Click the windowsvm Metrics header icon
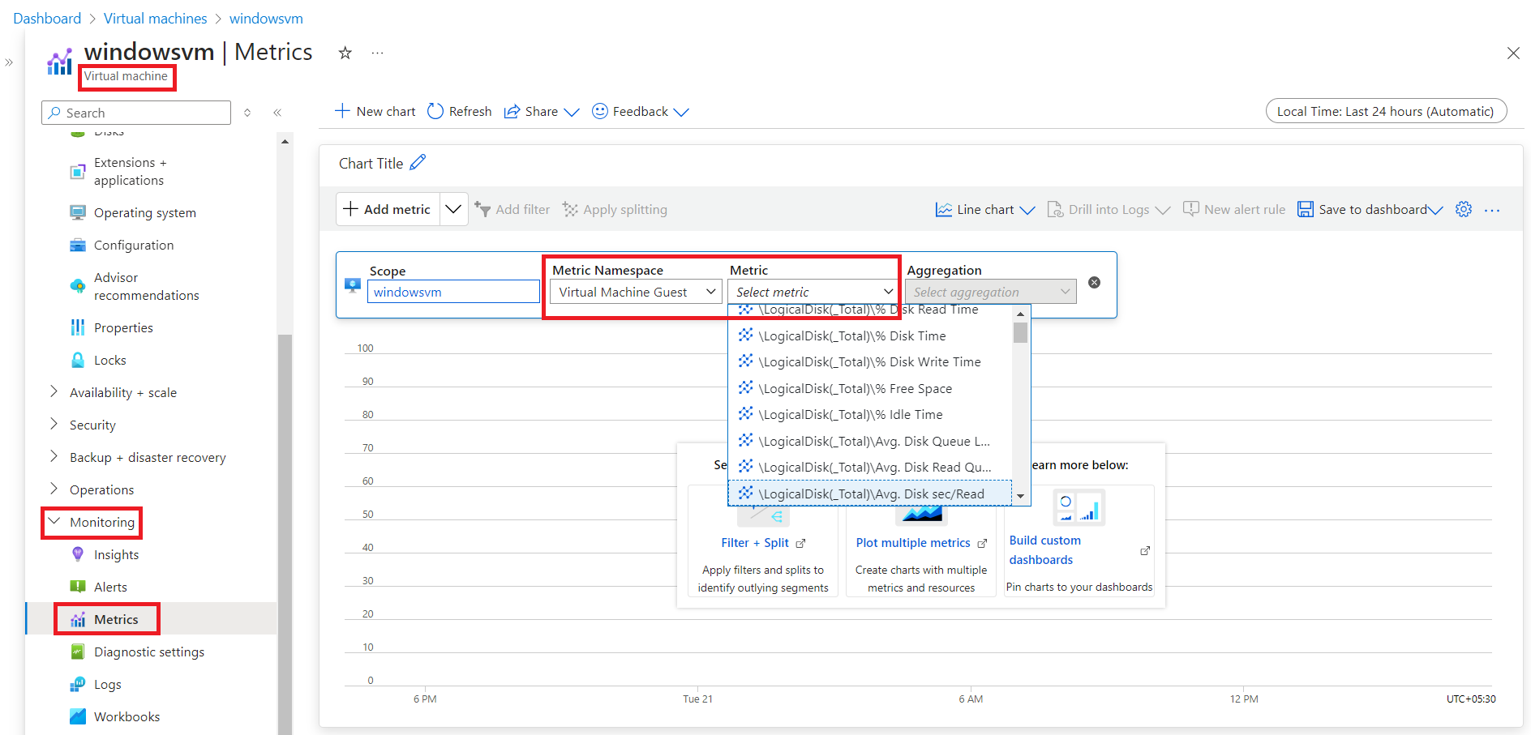This screenshot has height=735, width=1531. pos(60,62)
